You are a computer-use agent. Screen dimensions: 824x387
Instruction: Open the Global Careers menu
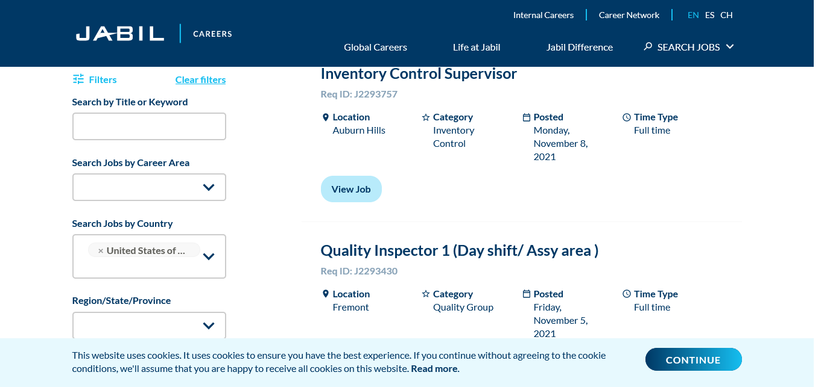tap(375, 48)
